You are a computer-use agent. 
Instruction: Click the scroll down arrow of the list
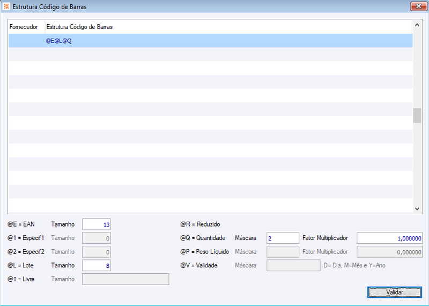417,209
